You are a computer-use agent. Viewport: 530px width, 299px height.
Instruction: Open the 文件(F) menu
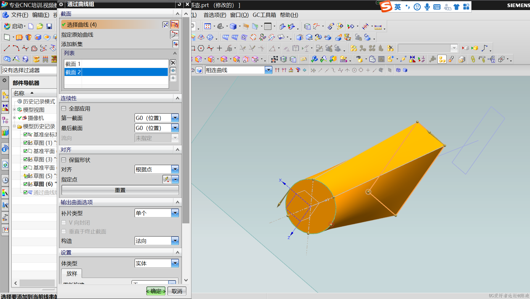(x=20, y=15)
